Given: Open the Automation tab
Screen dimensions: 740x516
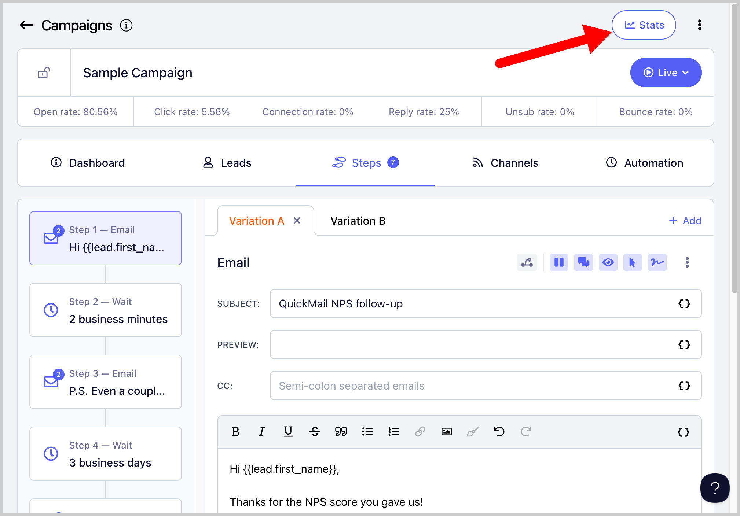Looking at the screenshot, I should click(644, 163).
